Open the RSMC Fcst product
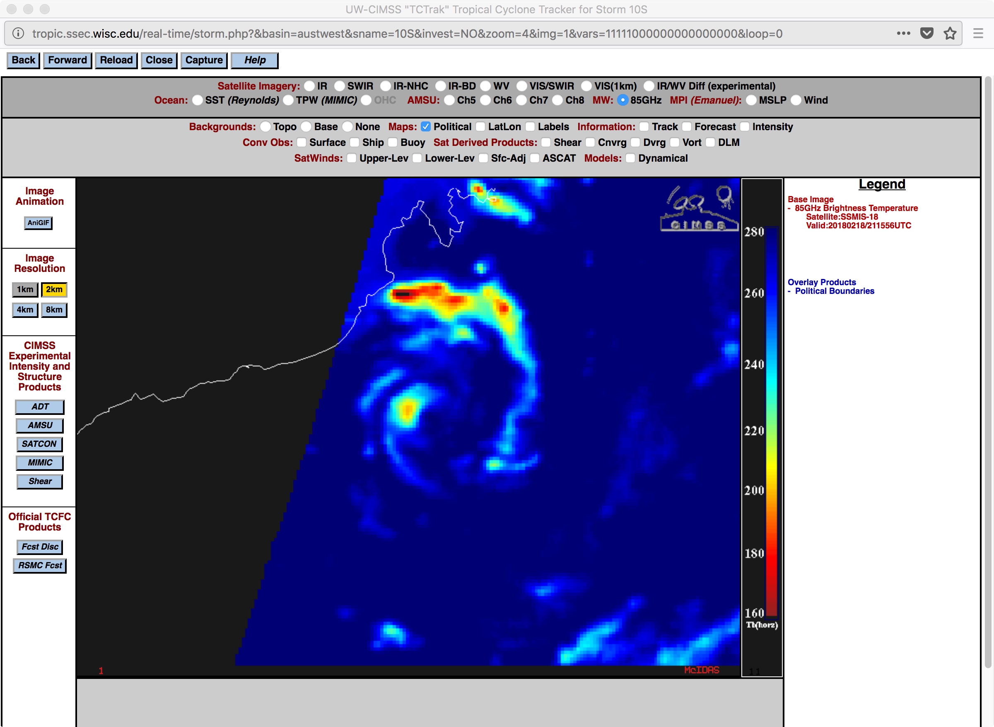Image resolution: width=994 pixels, height=727 pixels. click(x=40, y=566)
